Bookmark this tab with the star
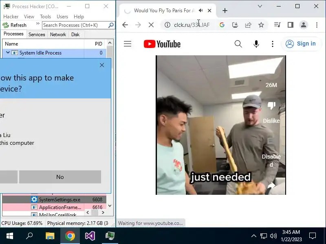 (x=261, y=25)
